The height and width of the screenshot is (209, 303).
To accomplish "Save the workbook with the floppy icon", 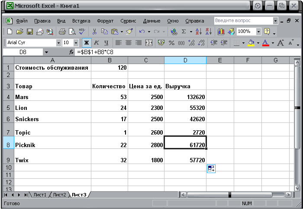I will click(30, 31).
